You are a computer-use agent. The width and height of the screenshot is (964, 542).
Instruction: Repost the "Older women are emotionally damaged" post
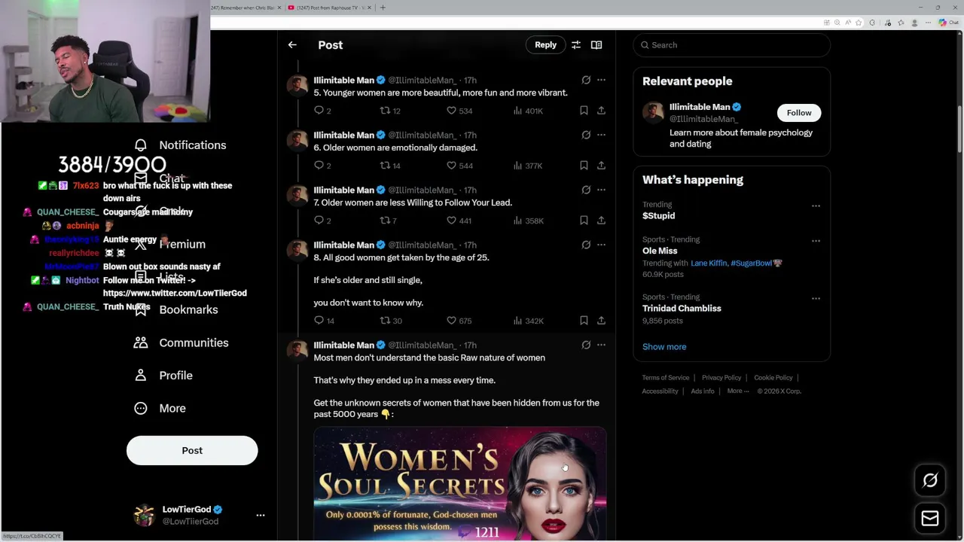click(x=385, y=166)
